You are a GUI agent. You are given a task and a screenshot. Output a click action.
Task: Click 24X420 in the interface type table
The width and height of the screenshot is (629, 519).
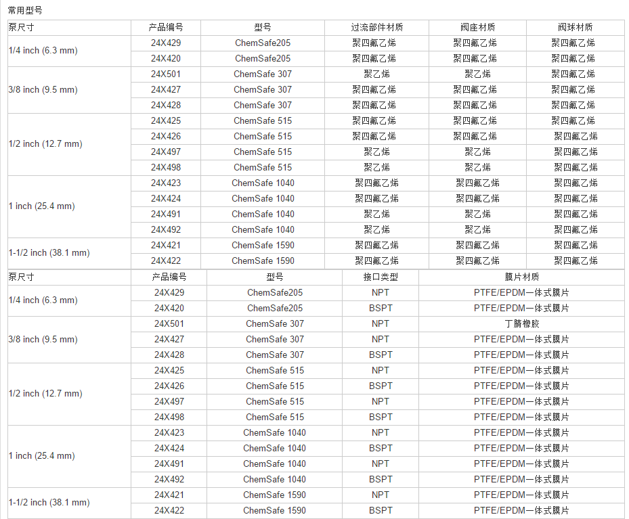click(x=169, y=308)
